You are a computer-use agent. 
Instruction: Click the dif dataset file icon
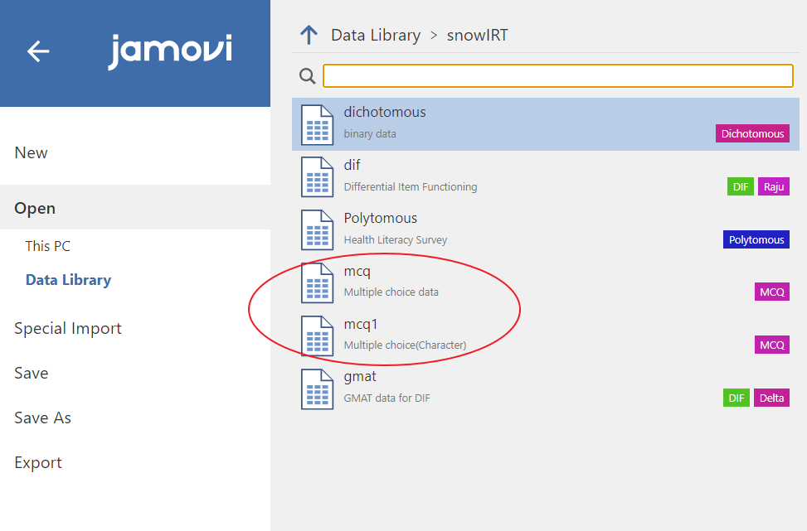click(317, 177)
